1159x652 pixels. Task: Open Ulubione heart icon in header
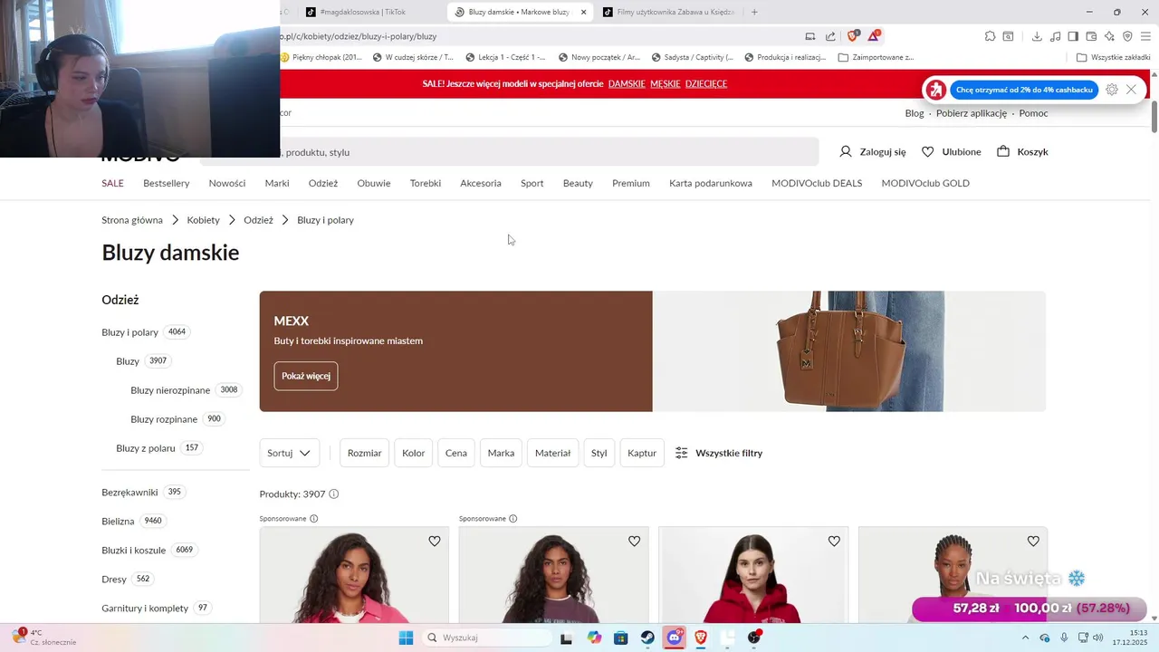coord(927,151)
